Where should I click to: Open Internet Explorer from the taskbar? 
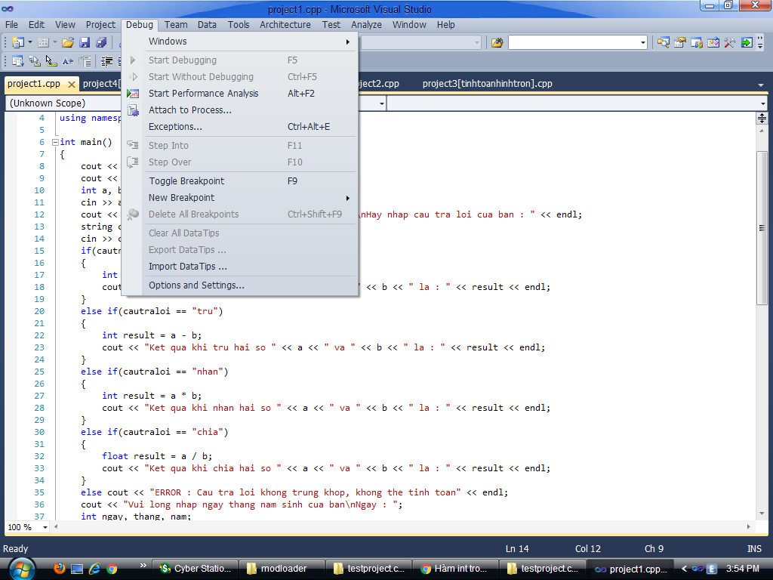[94, 569]
